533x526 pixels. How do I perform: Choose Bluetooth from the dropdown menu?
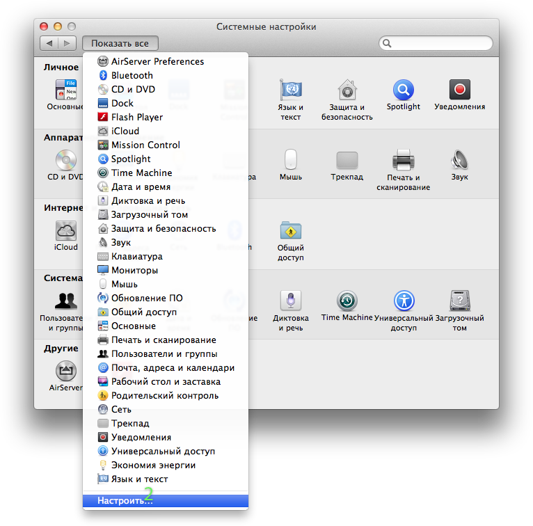click(x=166, y=75)
